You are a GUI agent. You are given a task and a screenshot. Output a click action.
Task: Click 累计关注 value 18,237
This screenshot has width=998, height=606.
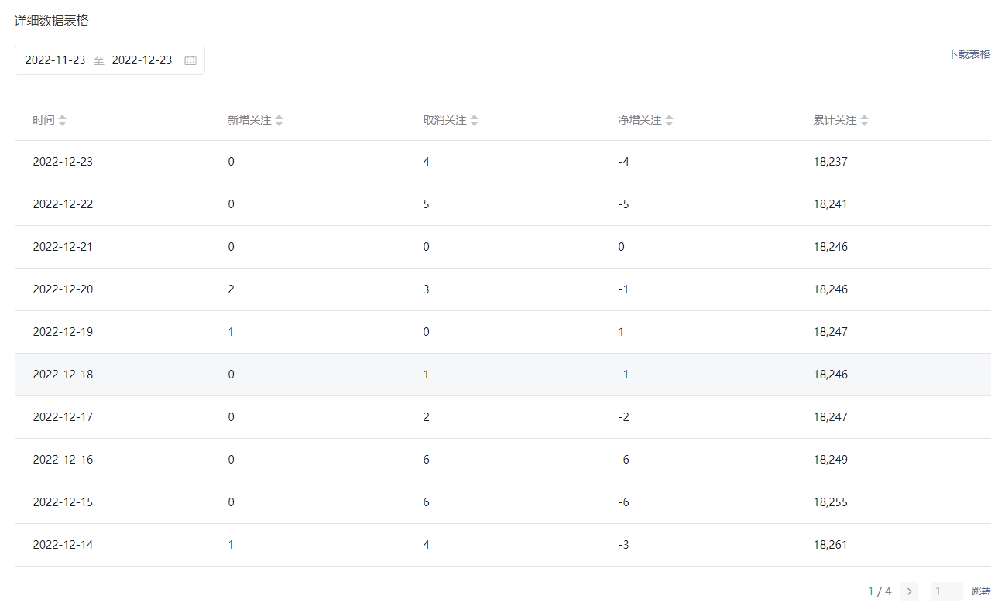coord(831,162)
